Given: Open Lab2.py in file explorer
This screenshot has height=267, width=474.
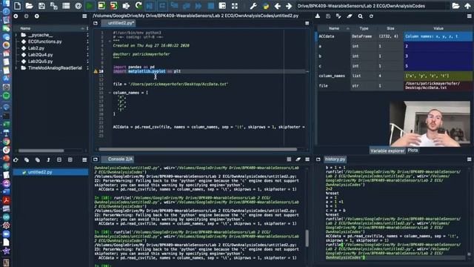Looking at the screenshot, I should pos(36,48).
